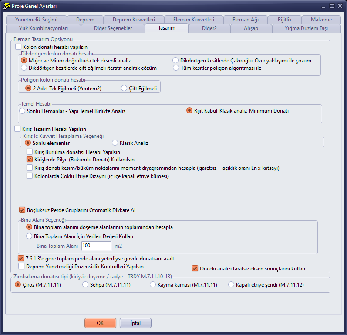Choose Sehpa (M.7.11.11) option
The image size is (347, 335).
(85, 284)
